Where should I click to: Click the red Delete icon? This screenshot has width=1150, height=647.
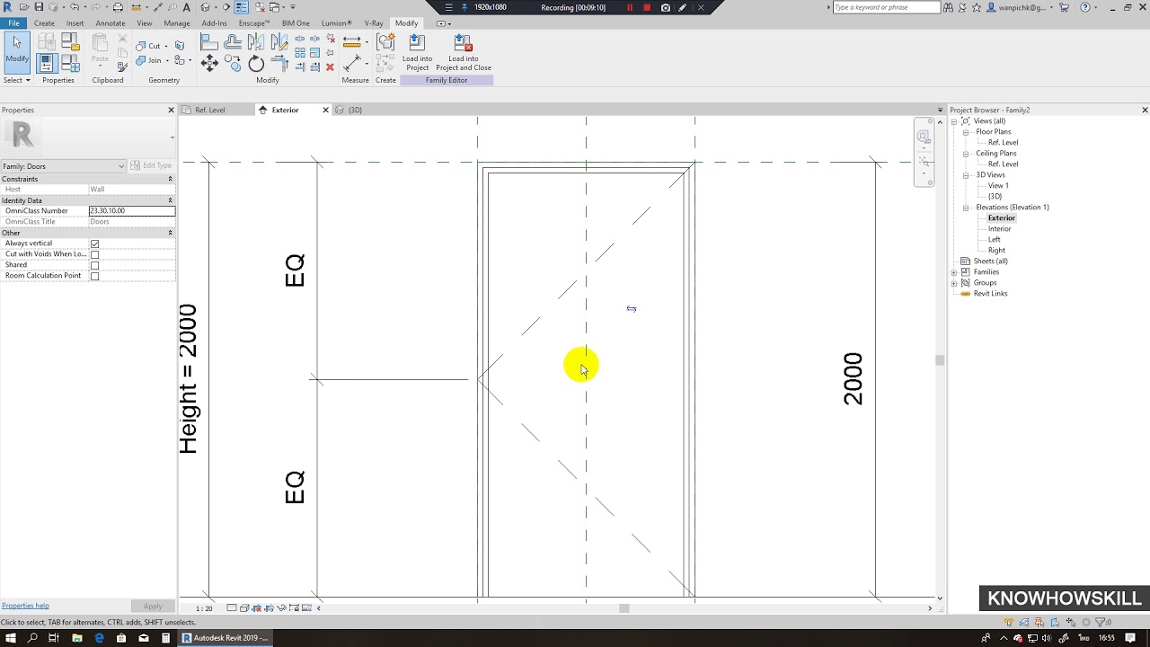330,66
